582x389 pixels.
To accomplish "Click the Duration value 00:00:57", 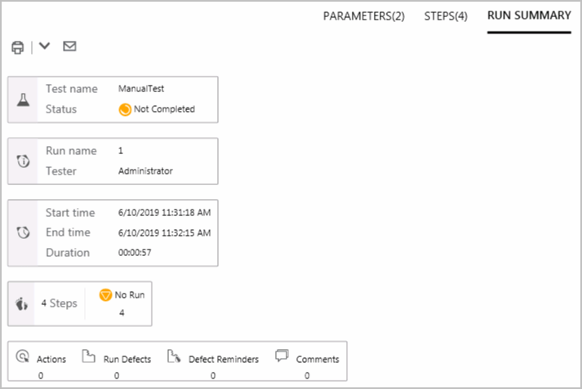I will coord(136,253).
